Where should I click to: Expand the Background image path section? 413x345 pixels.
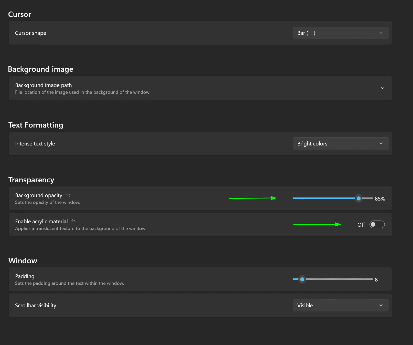click(382, 88)
